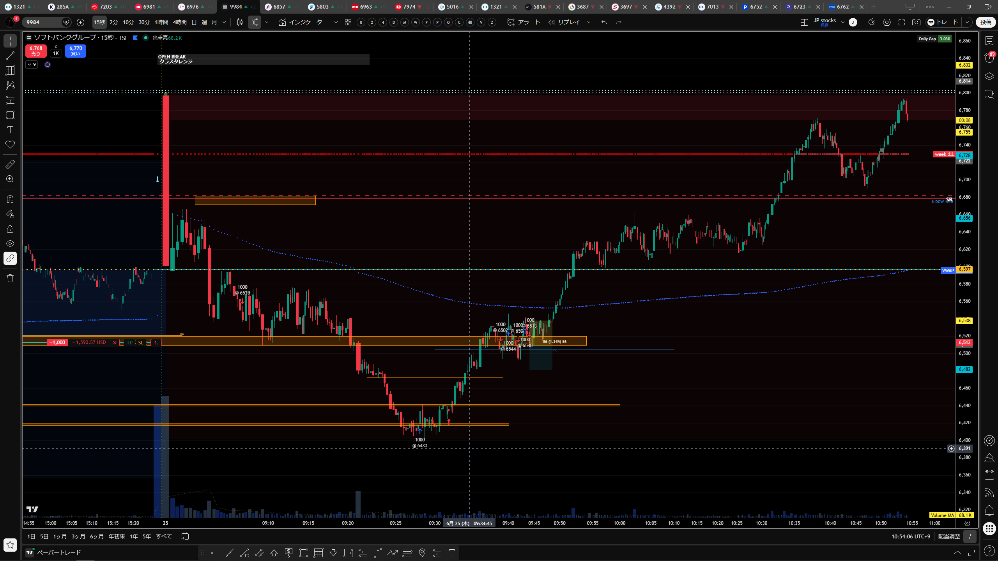Open the ruler measure tool
This screenshot has height=561, width=998.
(10, 164)
